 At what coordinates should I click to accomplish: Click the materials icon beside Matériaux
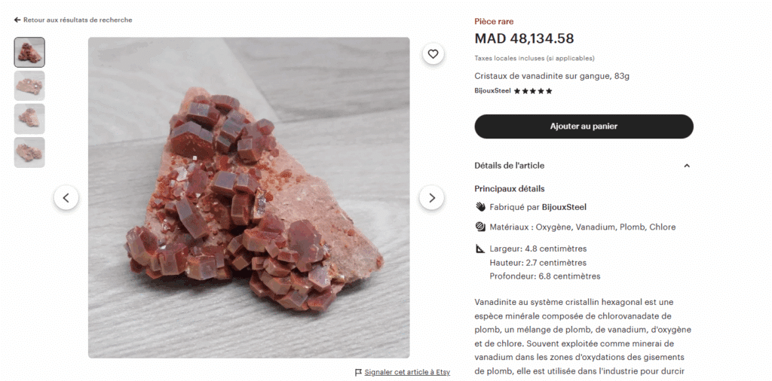point(480,227)
